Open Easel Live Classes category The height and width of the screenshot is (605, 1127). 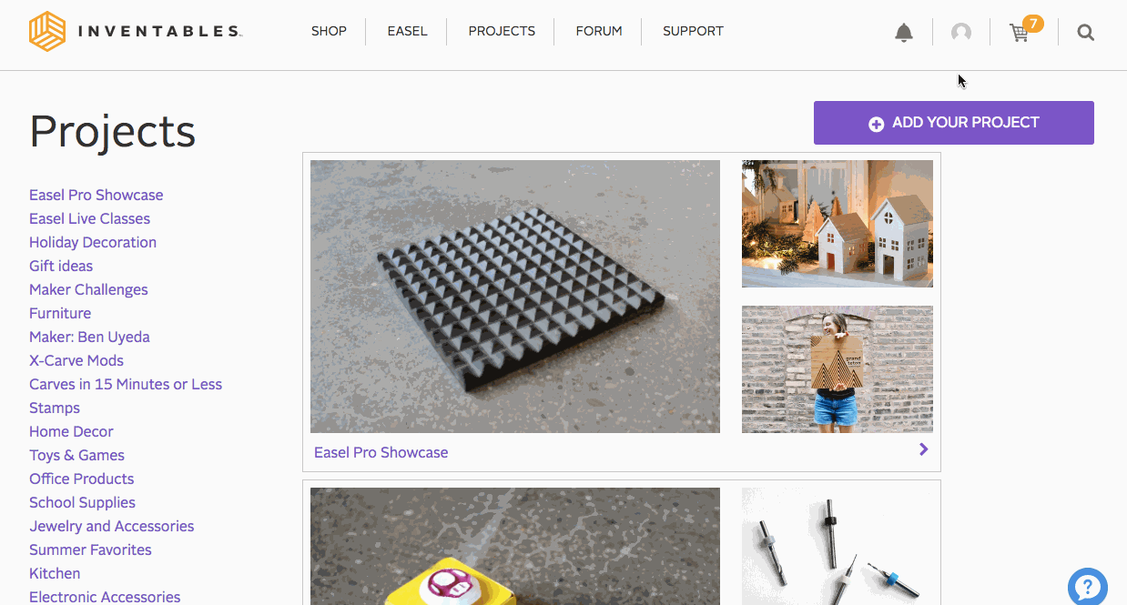89,218
